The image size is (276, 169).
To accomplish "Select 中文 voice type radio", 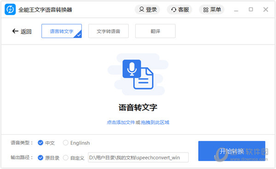I will (40, 143).
